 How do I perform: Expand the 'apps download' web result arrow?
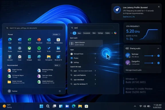pos(95,80)
